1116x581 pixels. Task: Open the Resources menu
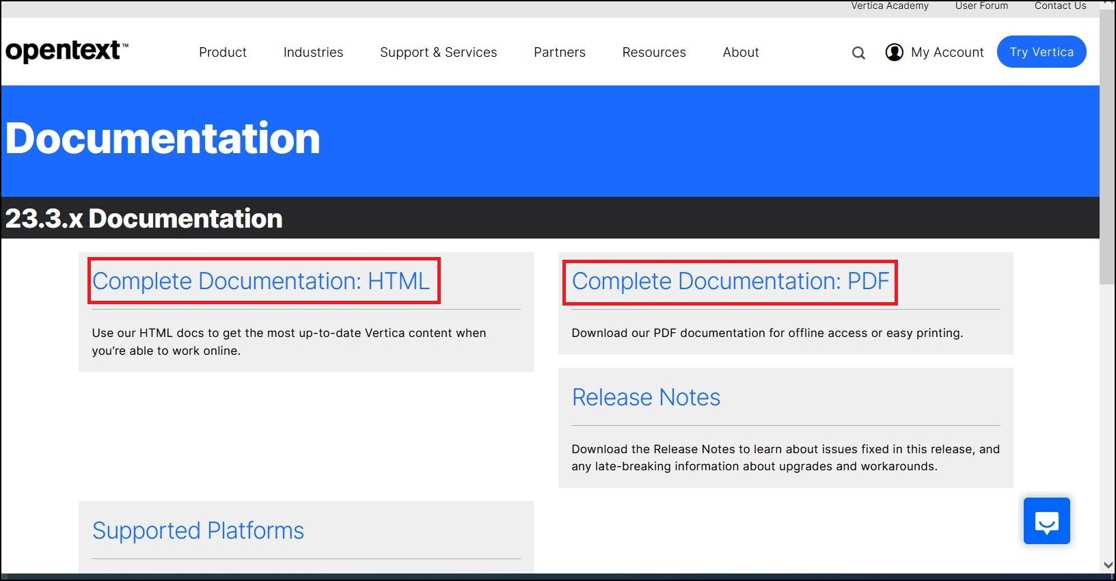click(654, 52)
